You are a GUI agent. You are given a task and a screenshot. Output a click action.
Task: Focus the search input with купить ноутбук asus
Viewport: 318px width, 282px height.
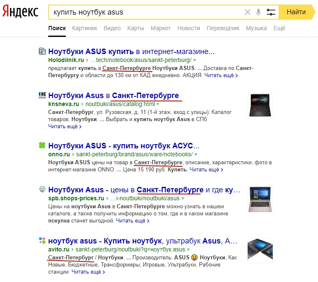146,12
